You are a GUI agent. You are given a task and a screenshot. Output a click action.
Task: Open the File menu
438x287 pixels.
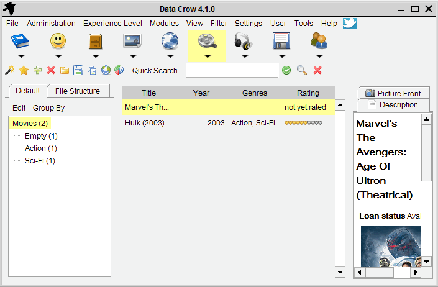tap(12, 23)
